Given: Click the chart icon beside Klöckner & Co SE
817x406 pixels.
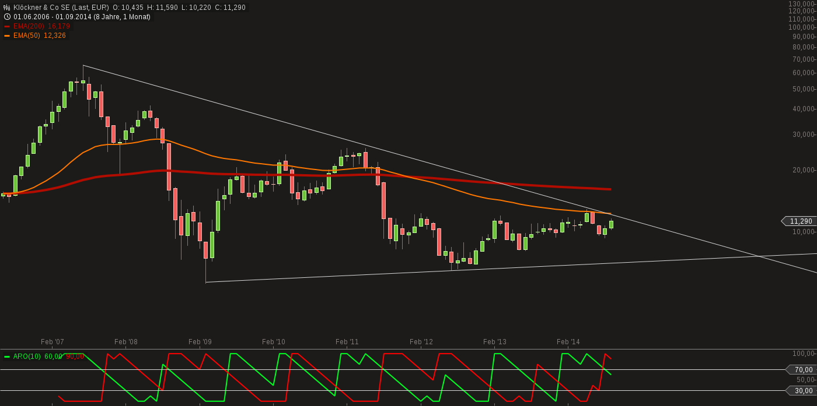Looking at the screenshot, I should pyautogui.click(x=7, y=8).
